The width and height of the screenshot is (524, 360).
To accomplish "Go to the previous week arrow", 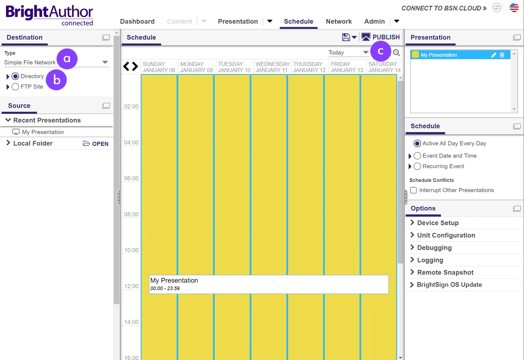I will click(x=126, y=66).
